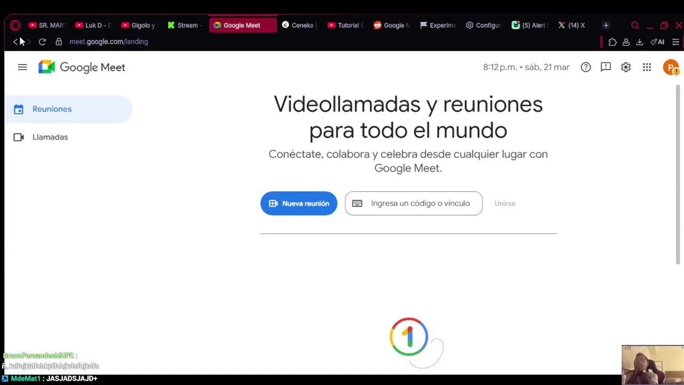Open the Help question mark icon

tap(586, 67)
